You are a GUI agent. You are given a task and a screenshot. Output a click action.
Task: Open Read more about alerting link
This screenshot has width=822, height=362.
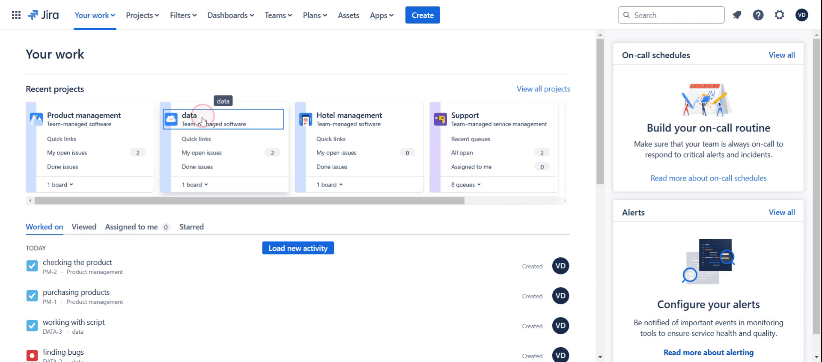pos(709,352)
